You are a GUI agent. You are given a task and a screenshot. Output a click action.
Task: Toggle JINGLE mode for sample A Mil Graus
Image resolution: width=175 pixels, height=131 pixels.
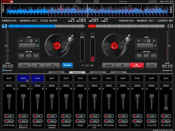pyautogui.click(x=9, y=121)
